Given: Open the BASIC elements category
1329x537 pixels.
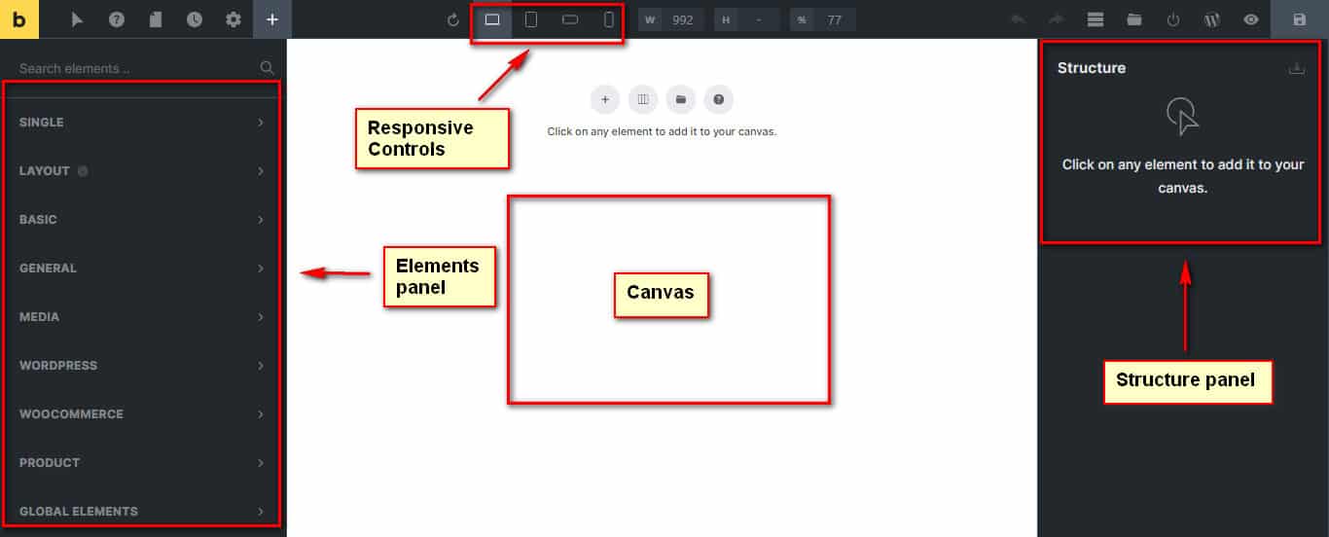Looking at the screenshot, I should tap(141, 220).
